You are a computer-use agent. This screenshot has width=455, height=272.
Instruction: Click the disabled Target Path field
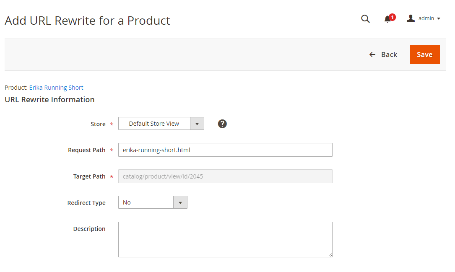point(225,176)
